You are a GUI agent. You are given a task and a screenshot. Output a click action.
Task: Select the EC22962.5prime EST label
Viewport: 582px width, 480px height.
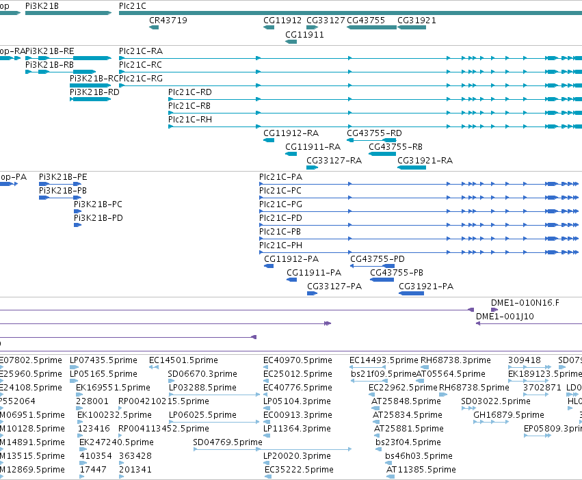(403, 388)
